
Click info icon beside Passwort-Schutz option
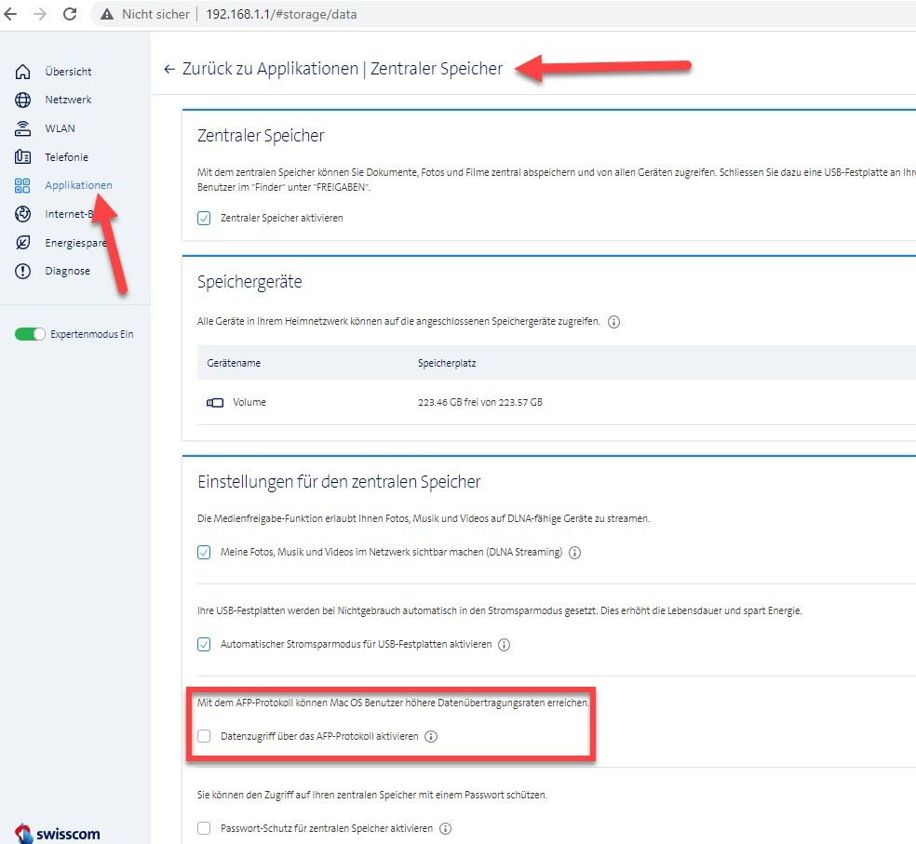[445, 829]
